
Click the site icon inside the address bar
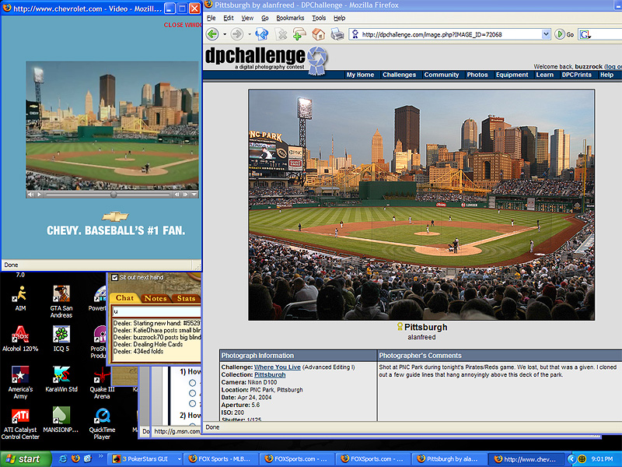(355, 34)
